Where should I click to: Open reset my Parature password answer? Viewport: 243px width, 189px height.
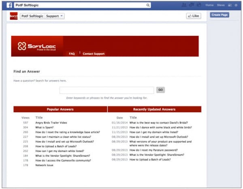(x=153, y=150)
